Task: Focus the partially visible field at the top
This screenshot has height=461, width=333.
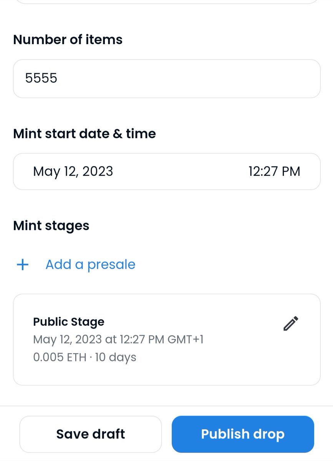Action: pyautogui.click(x=167, y=2)
